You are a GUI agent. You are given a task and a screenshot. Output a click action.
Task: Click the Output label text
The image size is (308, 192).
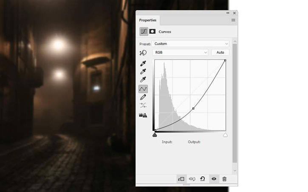(x=194, y=142)
